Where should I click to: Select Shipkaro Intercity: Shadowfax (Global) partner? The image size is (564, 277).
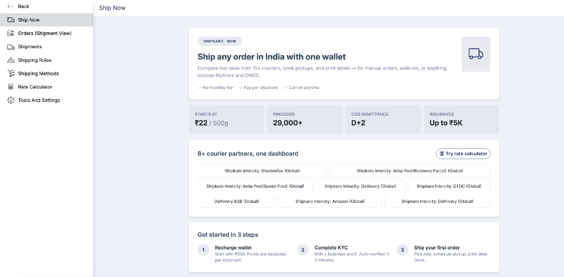[x=262, y=171]
